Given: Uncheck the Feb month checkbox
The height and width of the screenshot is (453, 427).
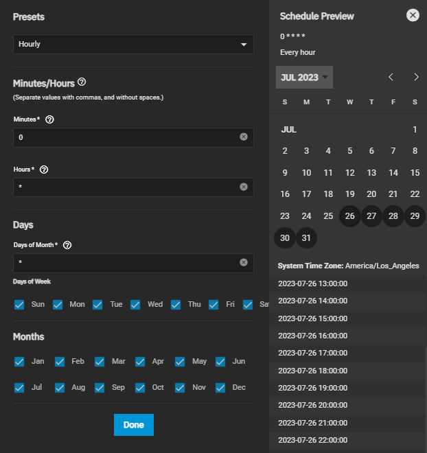Looking at the screenshot, I should (60, 361).
